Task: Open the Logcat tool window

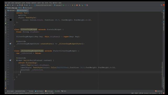Action: pyautogui.click(x=10, y=91)
